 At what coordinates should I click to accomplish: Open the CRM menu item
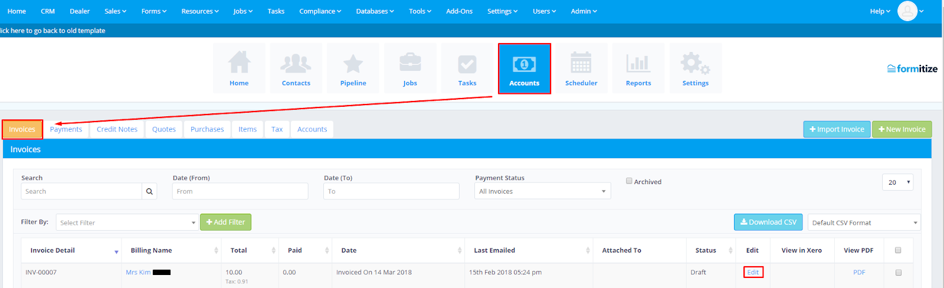(48, 11)
